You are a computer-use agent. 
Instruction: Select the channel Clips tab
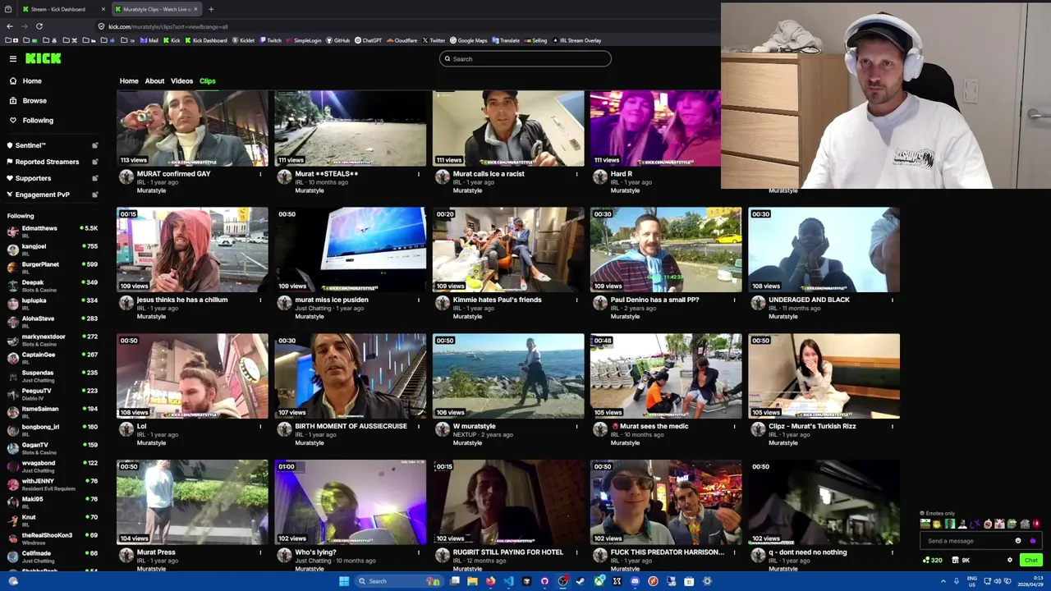(x=207, y=80)
